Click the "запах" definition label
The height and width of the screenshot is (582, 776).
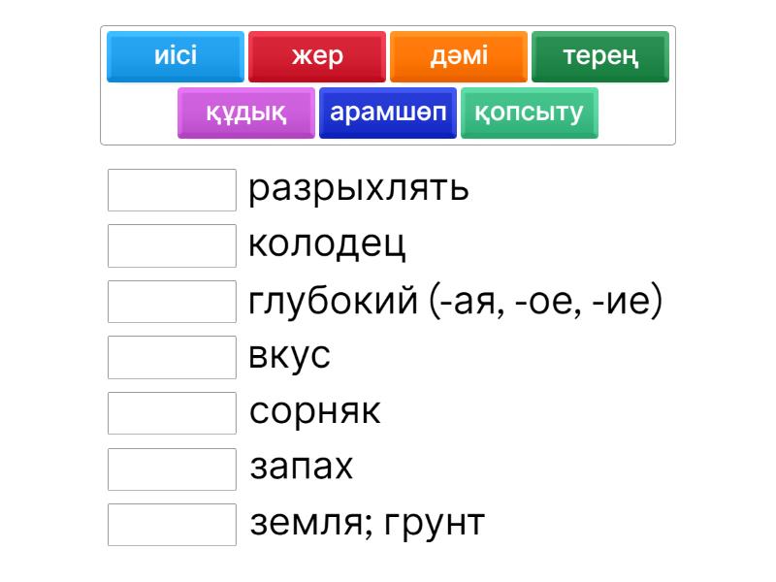click(302, 468)
